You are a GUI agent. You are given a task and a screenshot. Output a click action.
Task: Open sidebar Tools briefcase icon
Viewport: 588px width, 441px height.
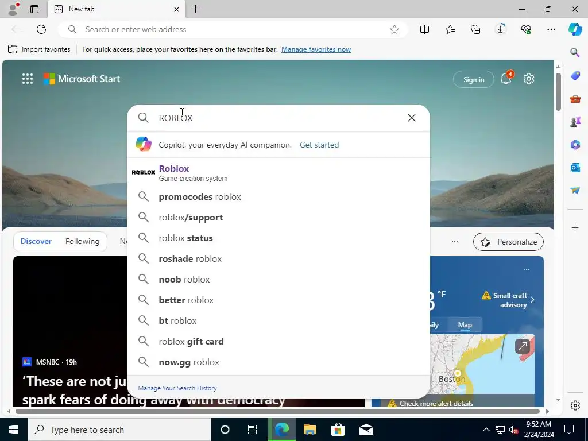575,99
